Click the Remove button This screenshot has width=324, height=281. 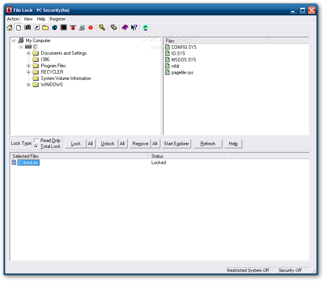(140, 144)
